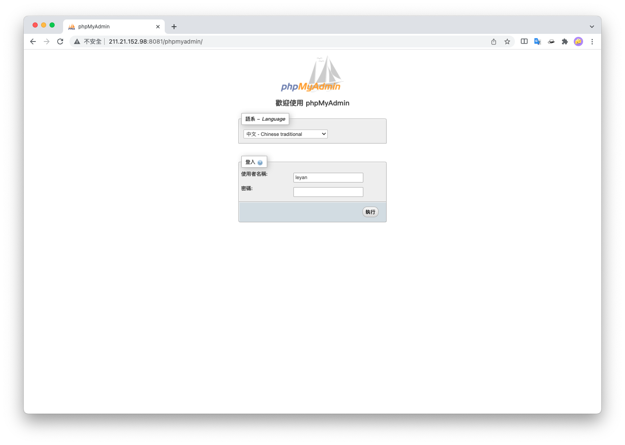625x445 pixels.
Task: Open the Extensions puzzle icon
Action: click(565, 41)
